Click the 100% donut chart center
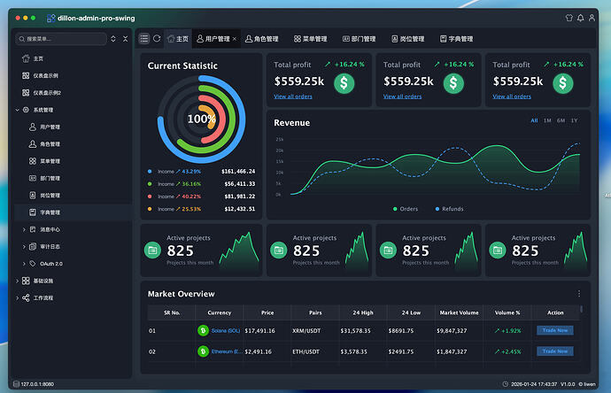 point(202,119)
